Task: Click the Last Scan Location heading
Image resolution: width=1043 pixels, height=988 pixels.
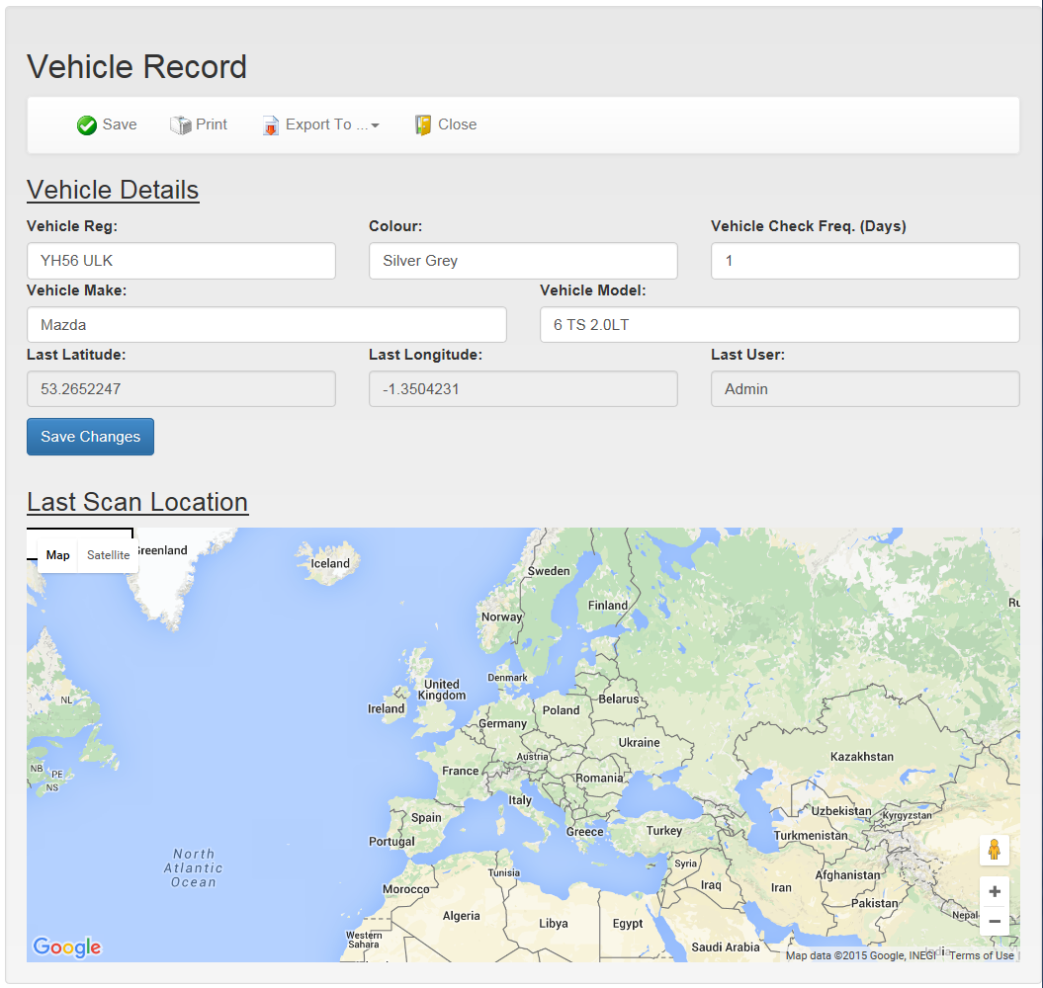Action: [x=137, y=502]
